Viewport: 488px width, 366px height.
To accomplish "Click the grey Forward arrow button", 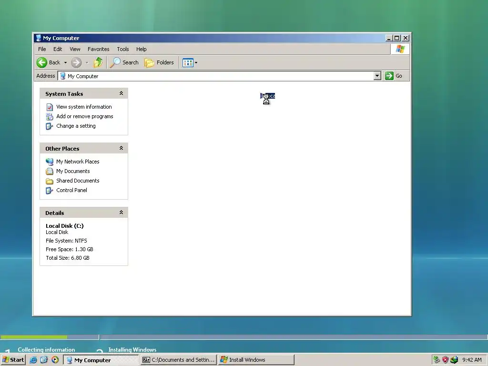I will [x=76, y=62].
